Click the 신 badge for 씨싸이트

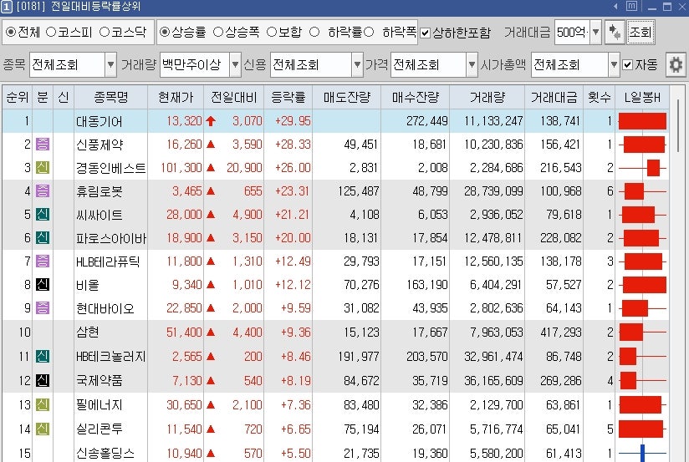tap(43, 215)
